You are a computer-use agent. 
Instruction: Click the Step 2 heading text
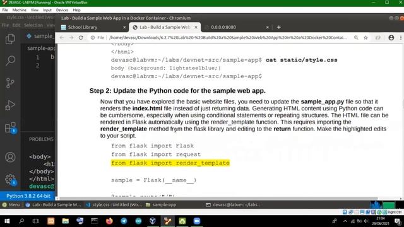tap(177, 91)
